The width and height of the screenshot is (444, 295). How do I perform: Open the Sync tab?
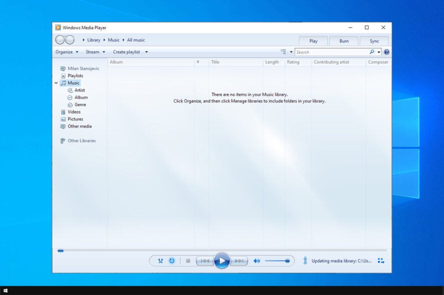click(x=374, y=41)
